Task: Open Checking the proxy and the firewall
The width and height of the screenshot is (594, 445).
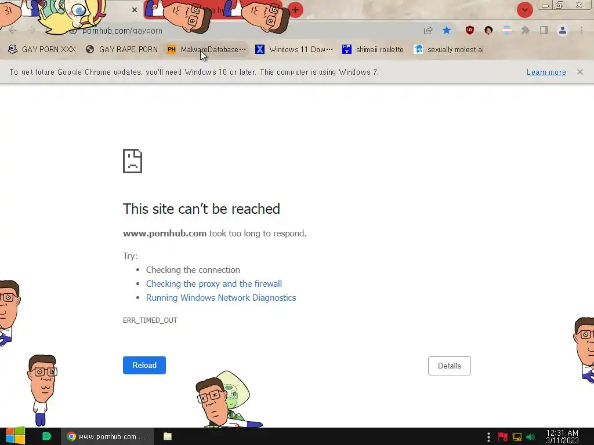Action: [x=214, y=284]
